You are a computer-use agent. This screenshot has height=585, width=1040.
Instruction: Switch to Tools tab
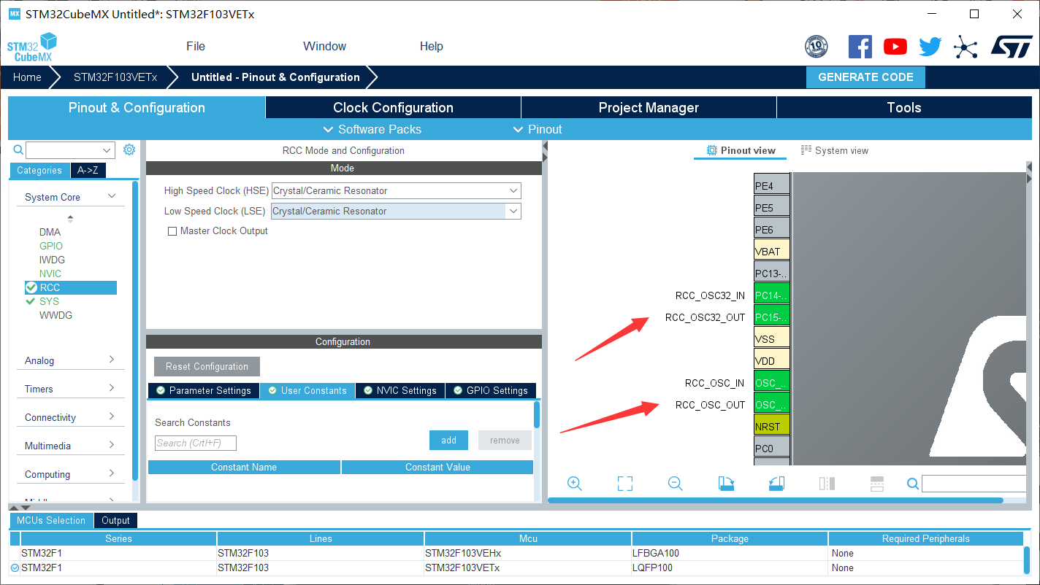(x=904, y=107)
